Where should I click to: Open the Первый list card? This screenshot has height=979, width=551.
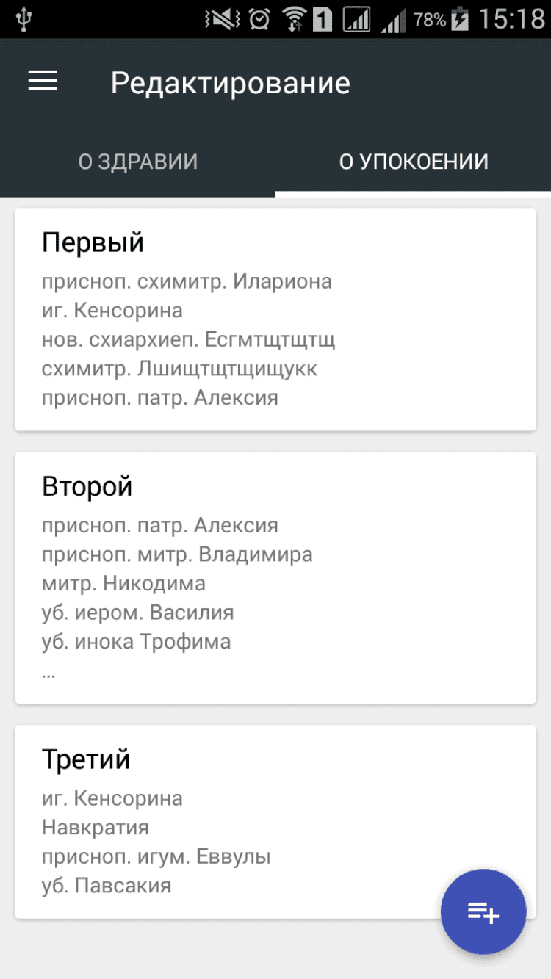[275, 319]
